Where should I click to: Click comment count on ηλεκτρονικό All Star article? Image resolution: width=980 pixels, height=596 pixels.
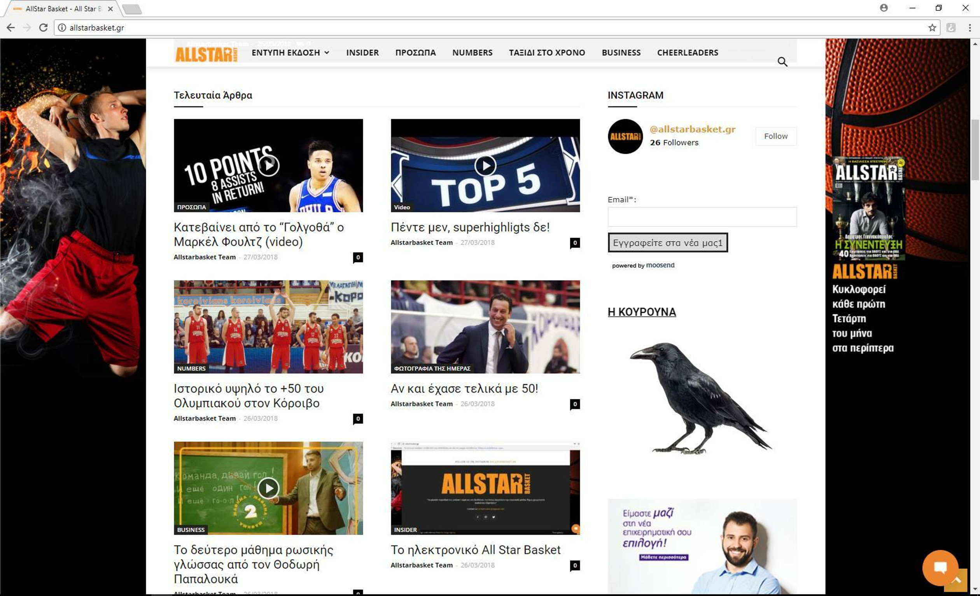click(x=575, y=565)
